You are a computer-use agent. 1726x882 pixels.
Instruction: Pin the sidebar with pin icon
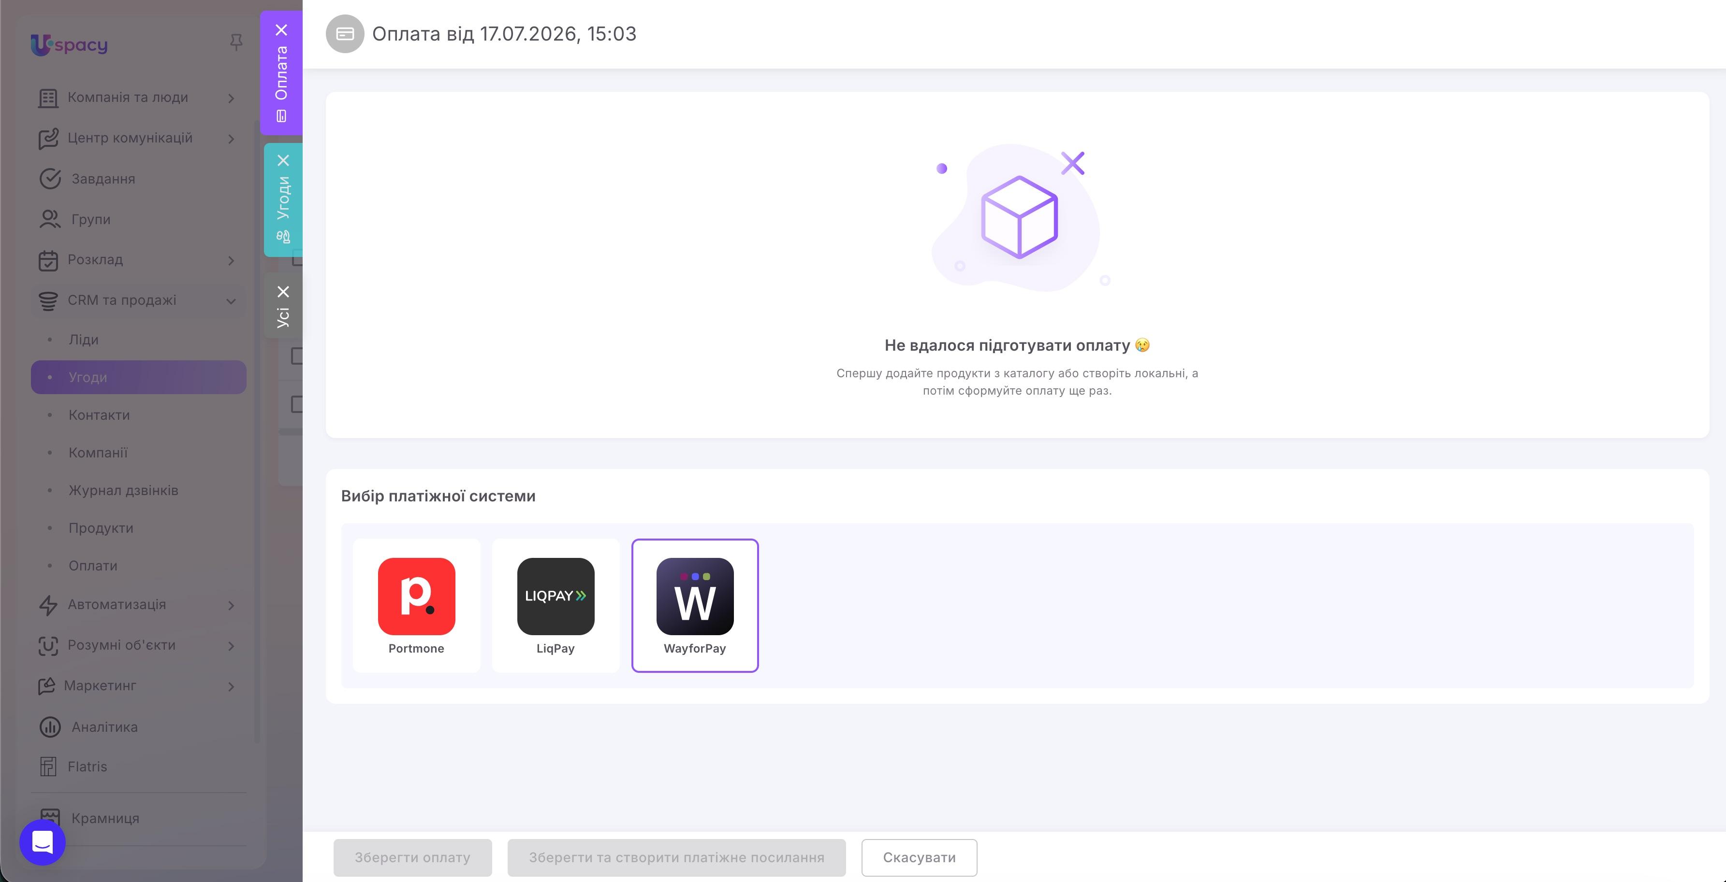point(236,43)
